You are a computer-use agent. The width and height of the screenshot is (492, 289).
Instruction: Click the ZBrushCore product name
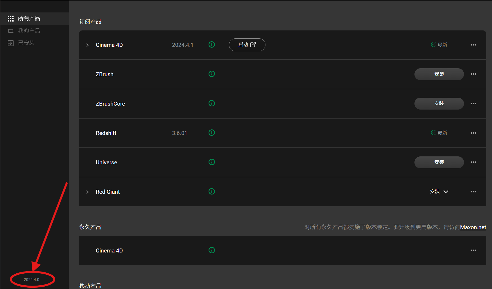[x=110, y=104]
